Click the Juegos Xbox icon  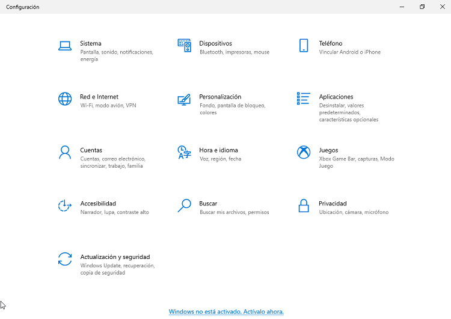click(x=304, y=152)
